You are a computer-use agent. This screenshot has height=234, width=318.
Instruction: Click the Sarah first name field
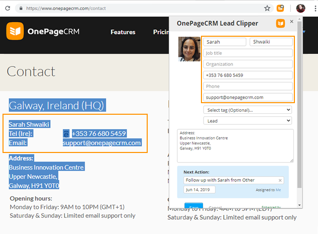click(x=225, y=42)
